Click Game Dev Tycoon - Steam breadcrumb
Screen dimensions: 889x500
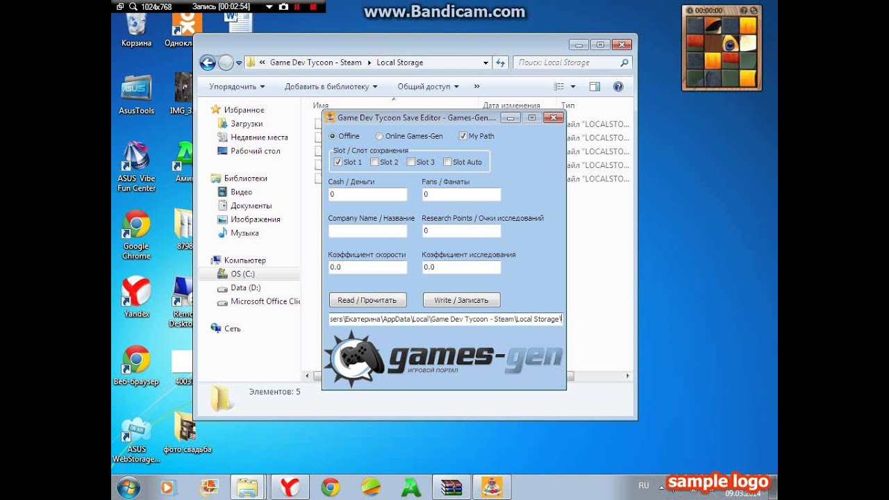(316, 62)
